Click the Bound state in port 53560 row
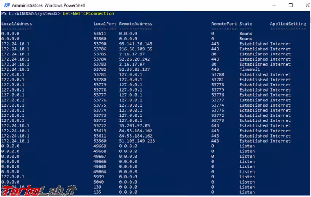The image size is (311, 197). click(x=246, y=39)
